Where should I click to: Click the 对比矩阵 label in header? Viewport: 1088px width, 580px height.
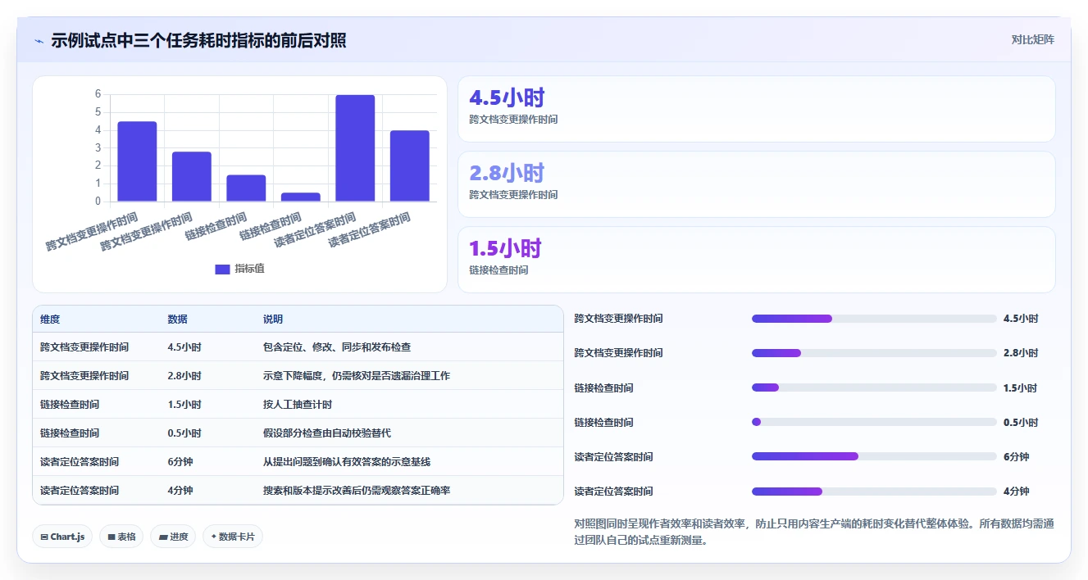click(x=1033, y=39)
